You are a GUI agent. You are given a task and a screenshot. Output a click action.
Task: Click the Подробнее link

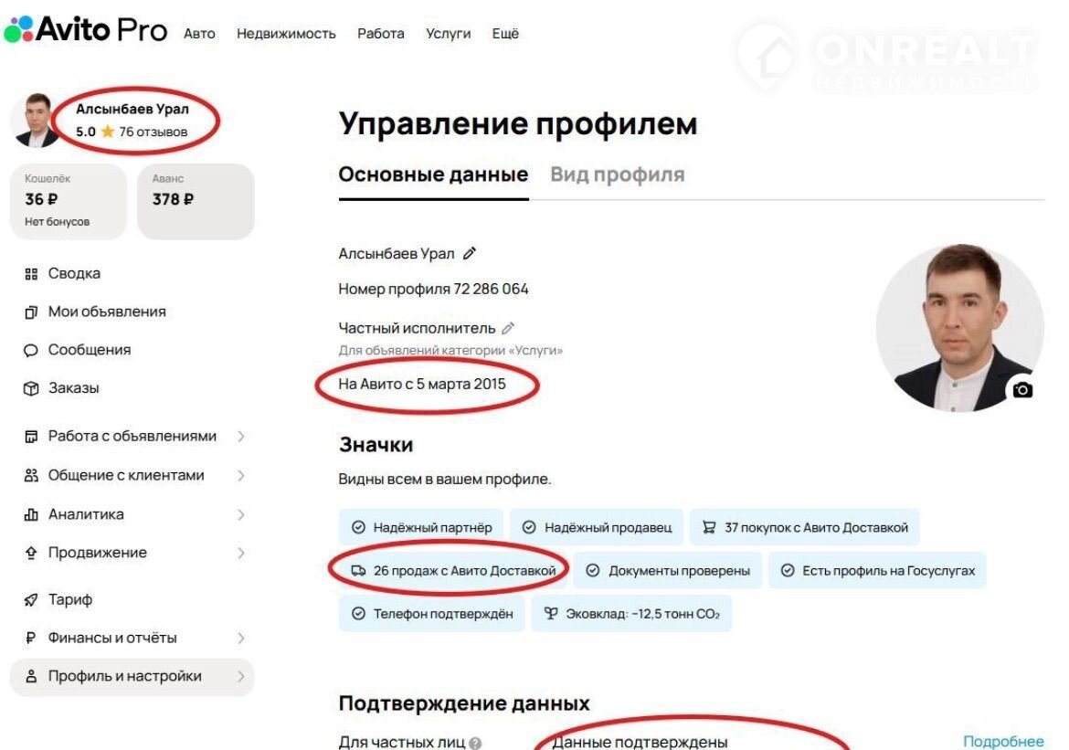click(x=1002, y=742)
